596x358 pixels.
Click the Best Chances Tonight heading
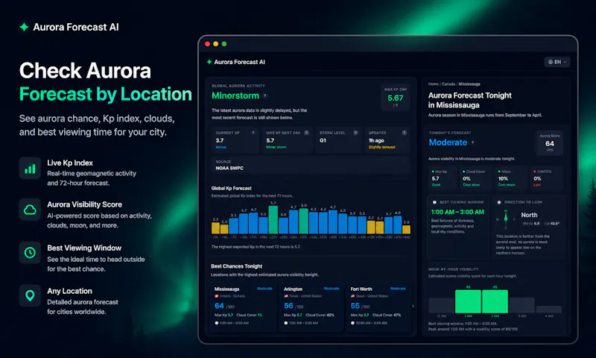click(x=236, y=266)
